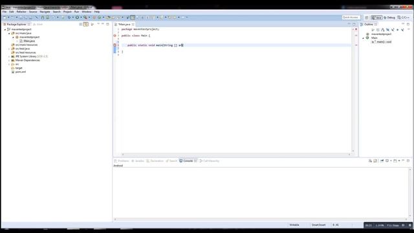Select main() : void in Outline

pos(382,42)
